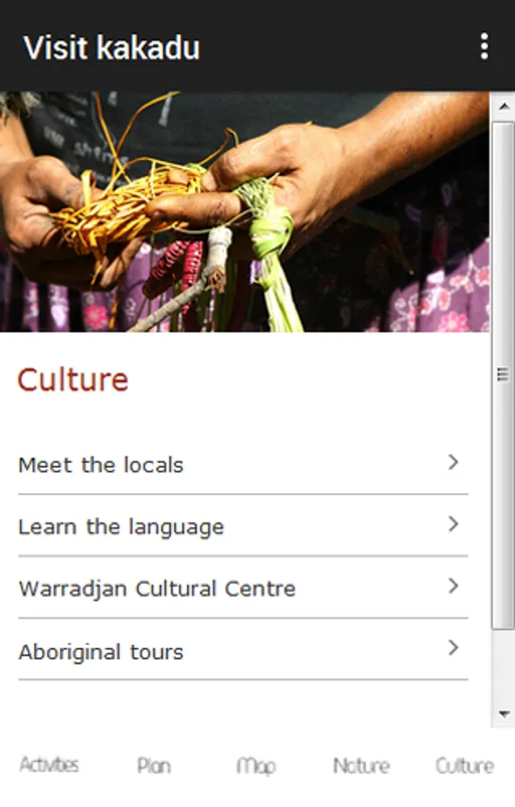Screen dimensions: 515x807
Task: Switch to the Culture tab
Action: [x=465, y=766]
